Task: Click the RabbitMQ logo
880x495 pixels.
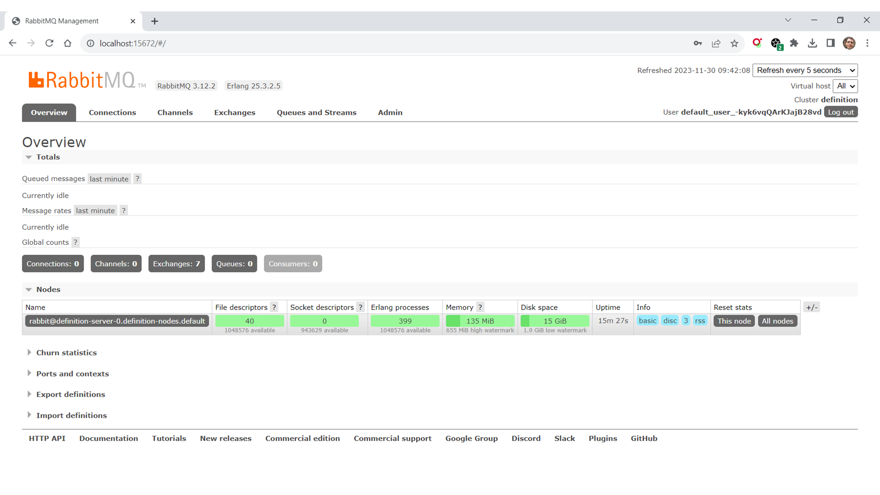Action: [82, 81]
